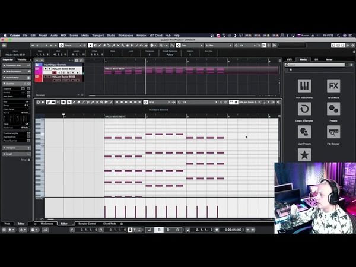Toggle Cycle loop button in transport

(x=150, y=230)
